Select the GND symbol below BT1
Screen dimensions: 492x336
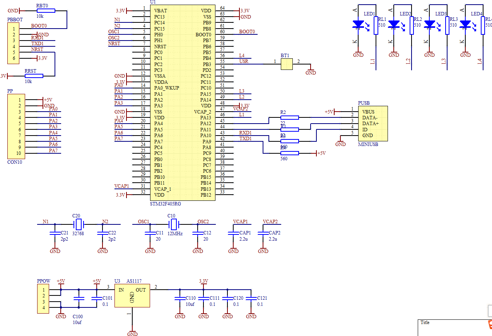[311, 70]
